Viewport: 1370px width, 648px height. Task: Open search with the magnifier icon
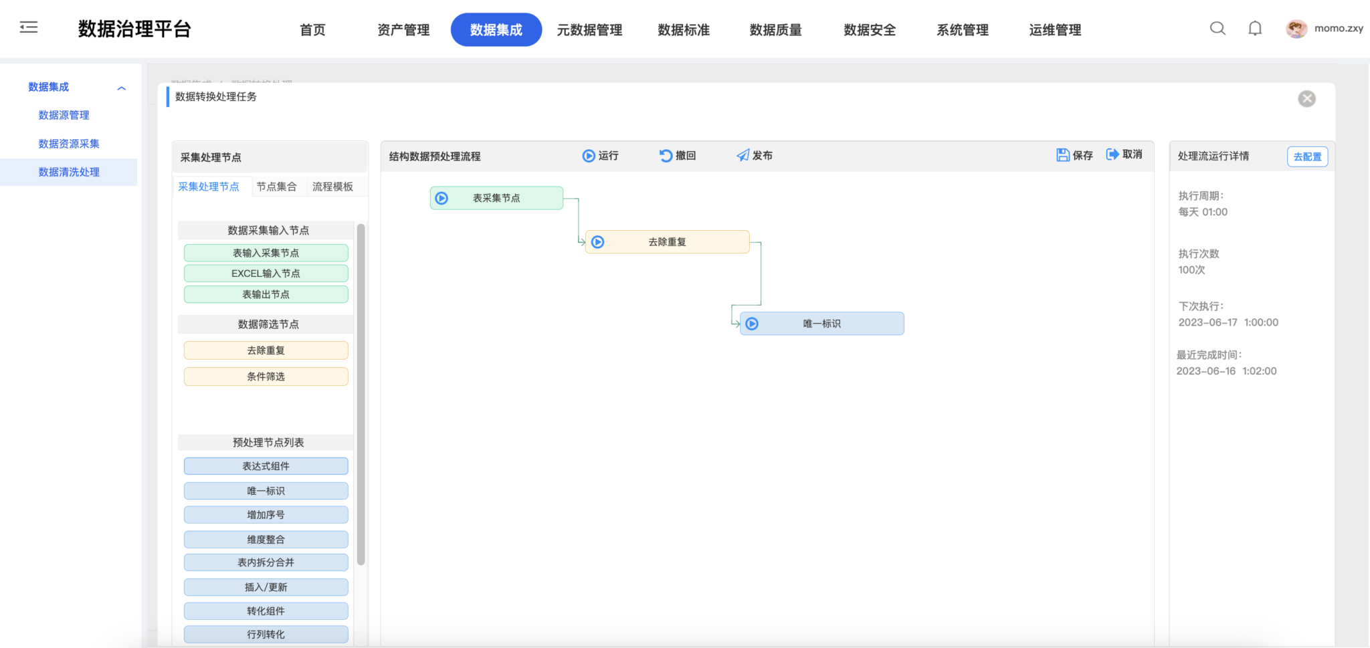1217,28
